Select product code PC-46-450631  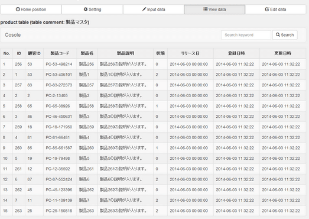coord(59,117)
